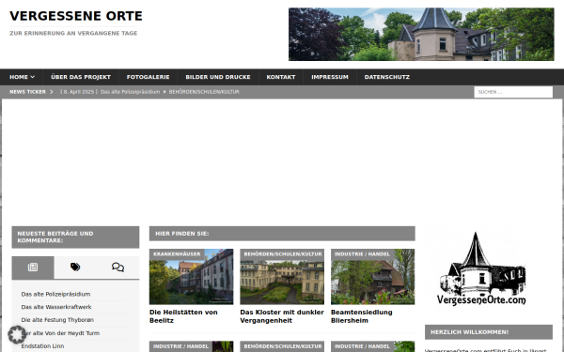Read article Die Heilstätten von Beelitz

point(183,316)
